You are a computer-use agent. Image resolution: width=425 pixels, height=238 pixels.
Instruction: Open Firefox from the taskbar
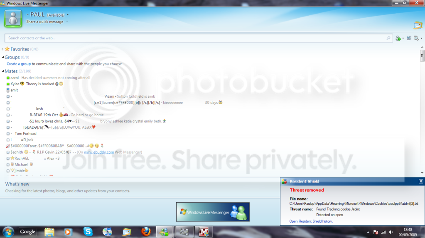(x=146, y=232)
